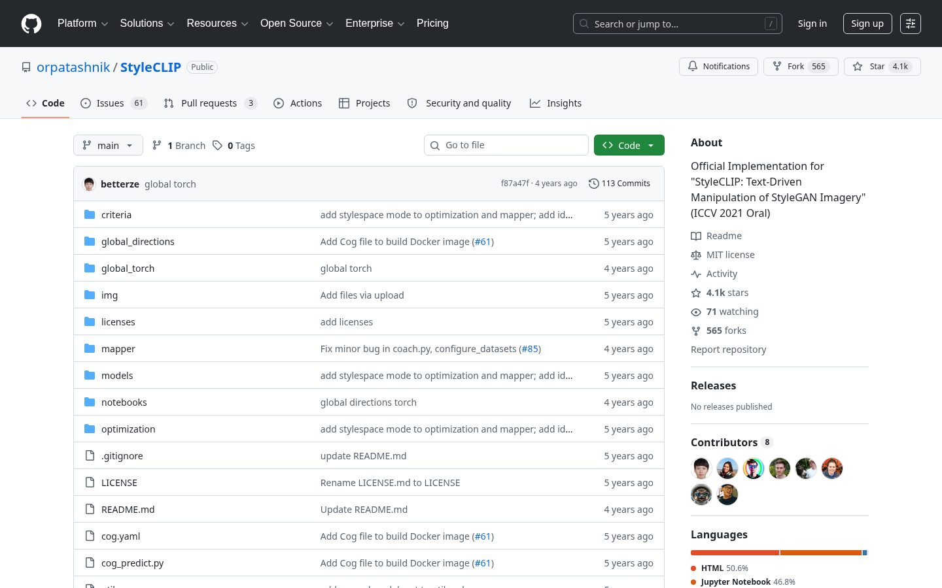This screenshot has height=588, width=942.
Task: Open Security and quality tab
Action: (x=459, y=103)
